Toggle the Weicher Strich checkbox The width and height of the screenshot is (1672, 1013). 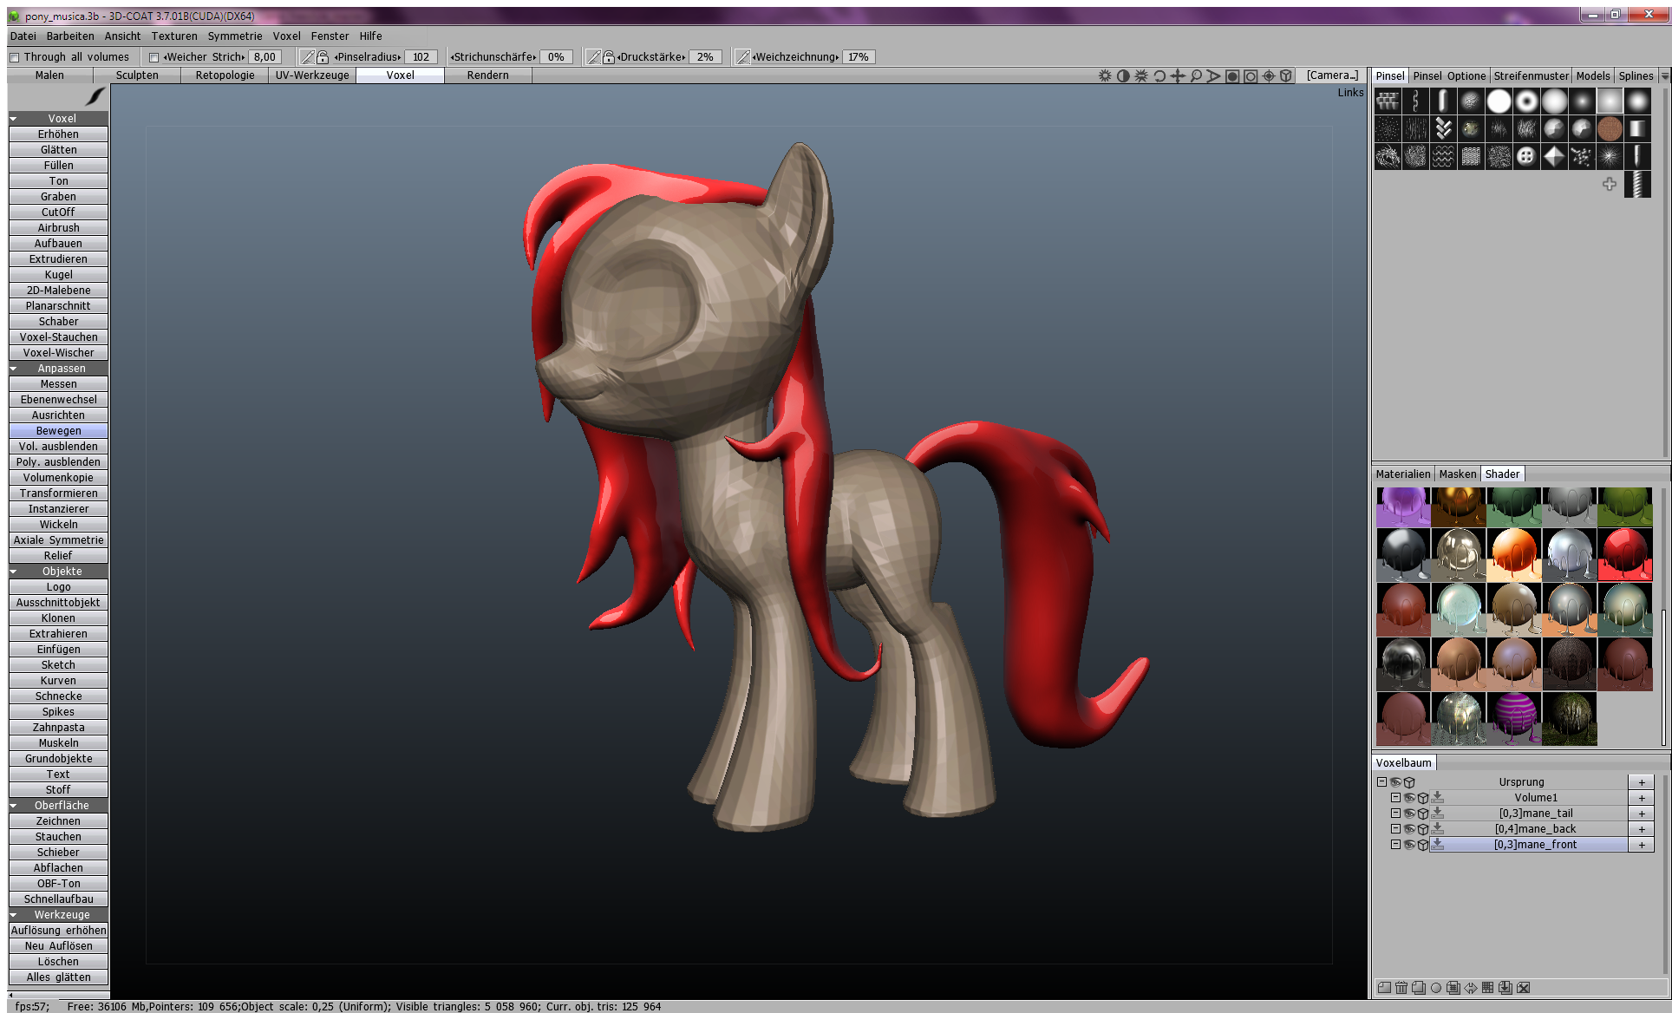point(153,57)
